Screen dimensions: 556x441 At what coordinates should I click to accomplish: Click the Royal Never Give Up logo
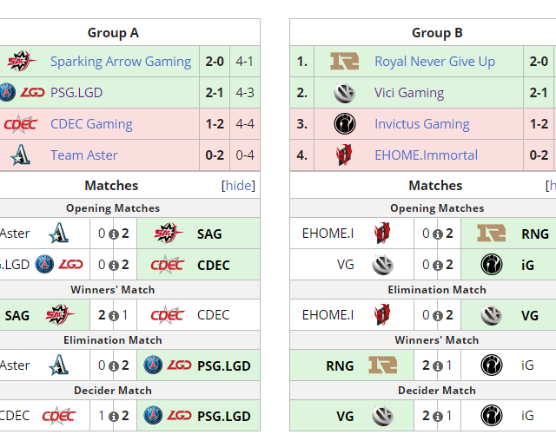click(344, 62)
